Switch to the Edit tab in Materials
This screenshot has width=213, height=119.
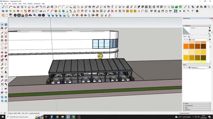pyautogui.click(x=189, y=37)
